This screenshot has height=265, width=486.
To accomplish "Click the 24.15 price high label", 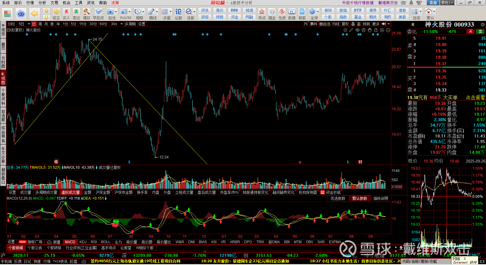I will point(97,39).
